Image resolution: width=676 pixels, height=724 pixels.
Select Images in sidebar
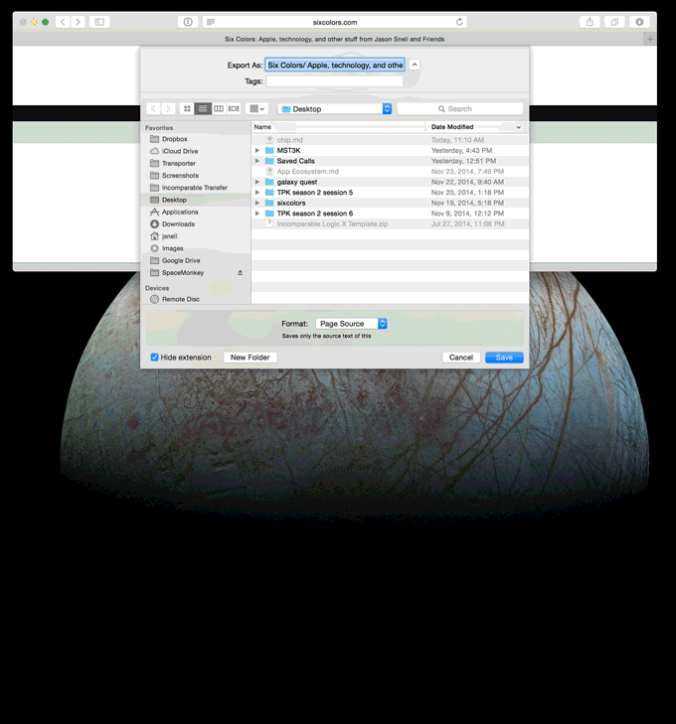coord(196,248)
